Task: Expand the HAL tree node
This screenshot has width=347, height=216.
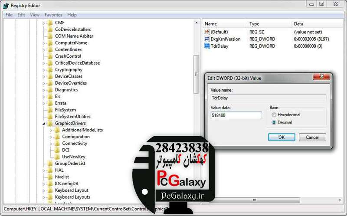Action: pos(44,170)
